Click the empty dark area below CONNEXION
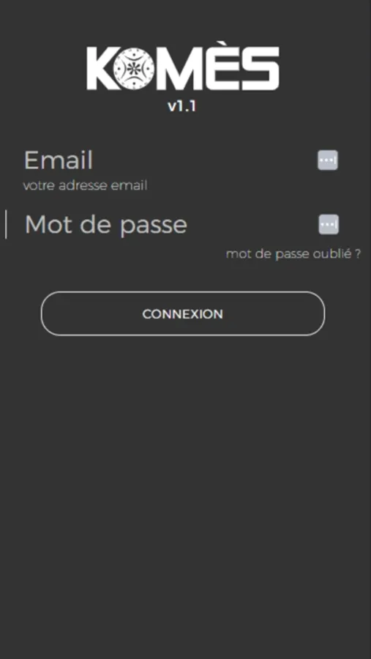The width and height of the screenshot is (371, 659). (185, 483)
